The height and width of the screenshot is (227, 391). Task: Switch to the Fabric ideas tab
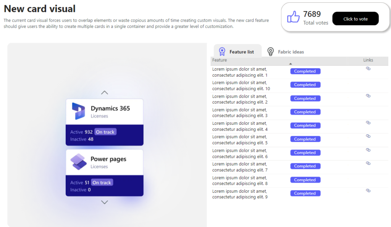pyautogui.click(x=286, y=52)
